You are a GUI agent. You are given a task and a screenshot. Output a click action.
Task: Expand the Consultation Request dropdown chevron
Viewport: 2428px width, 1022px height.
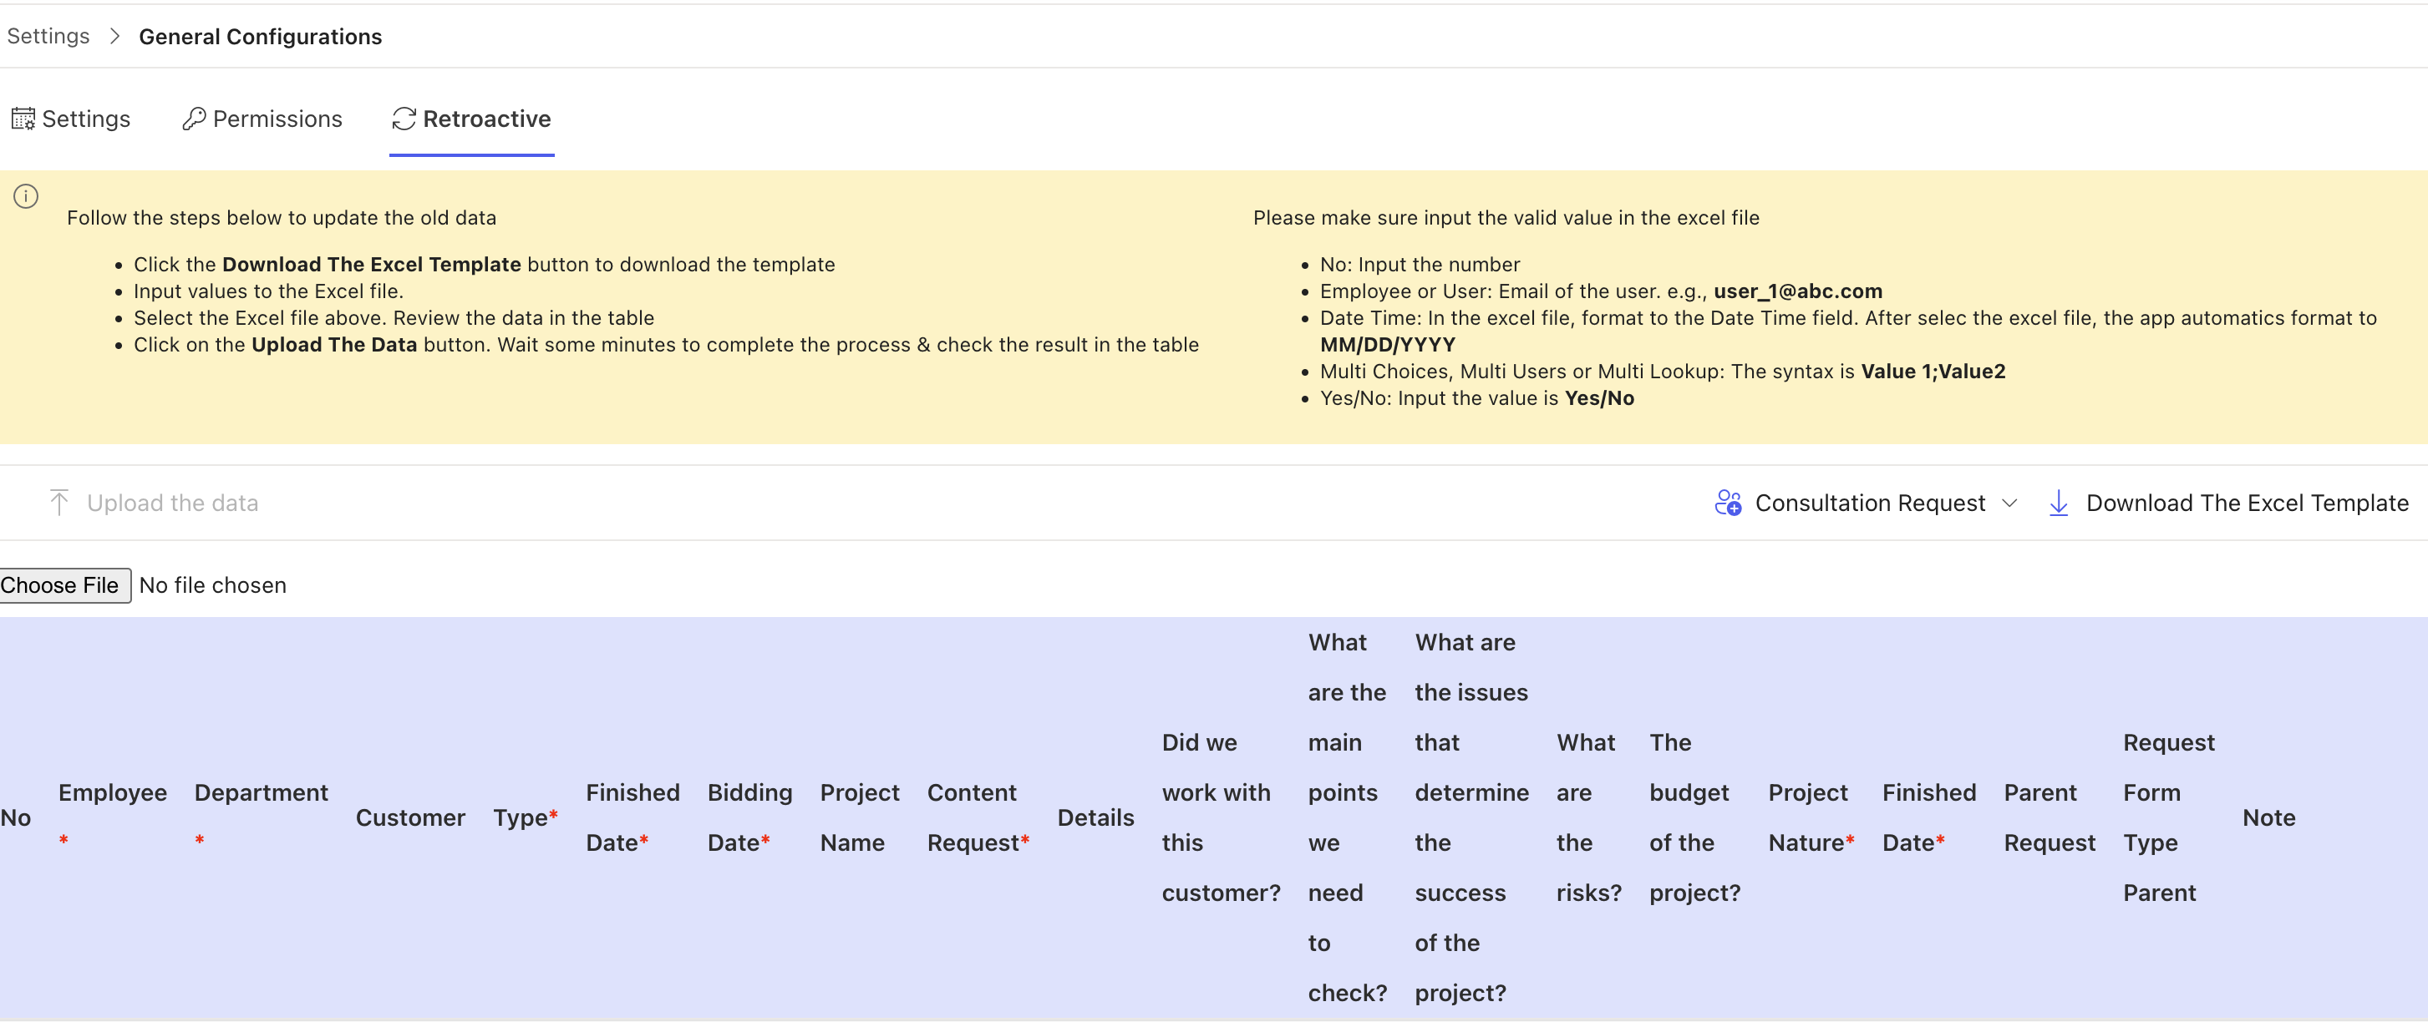(x=2009, y=502)
